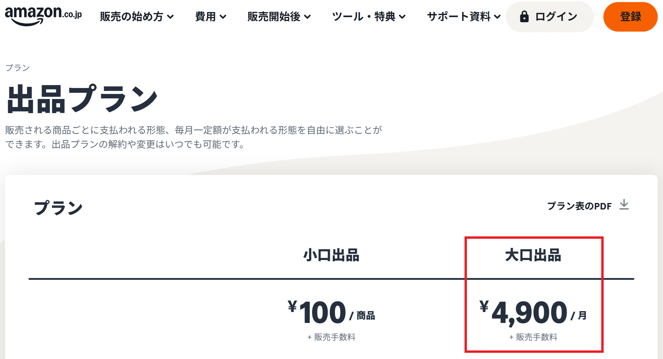The height and width of the screenshot is (359, 663).
Task: Click the ¥4,900 monthly price
Action: point(529,313)
